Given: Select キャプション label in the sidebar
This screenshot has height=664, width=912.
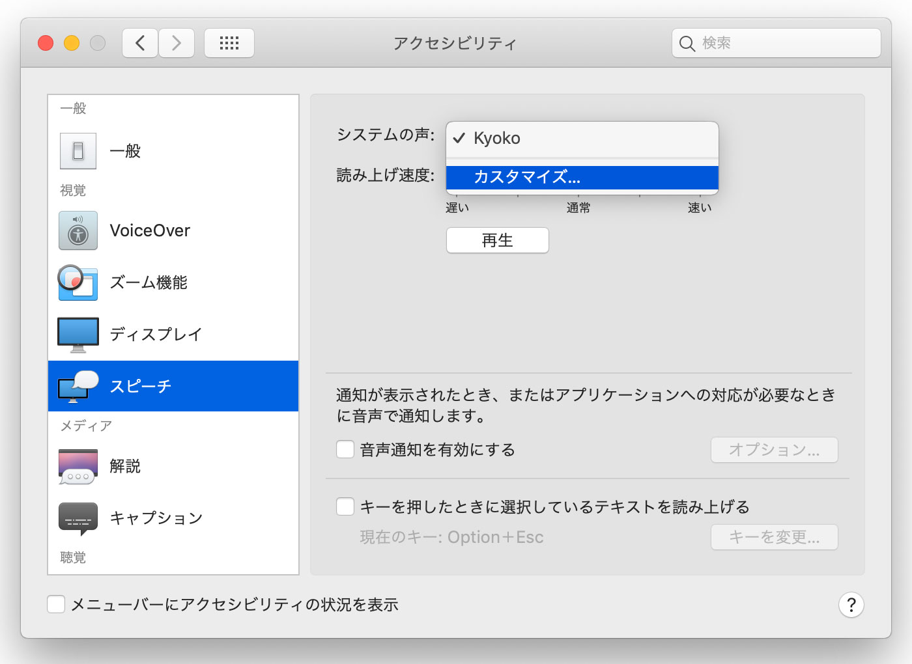Looking at the screenshot, I should point(156,518).
